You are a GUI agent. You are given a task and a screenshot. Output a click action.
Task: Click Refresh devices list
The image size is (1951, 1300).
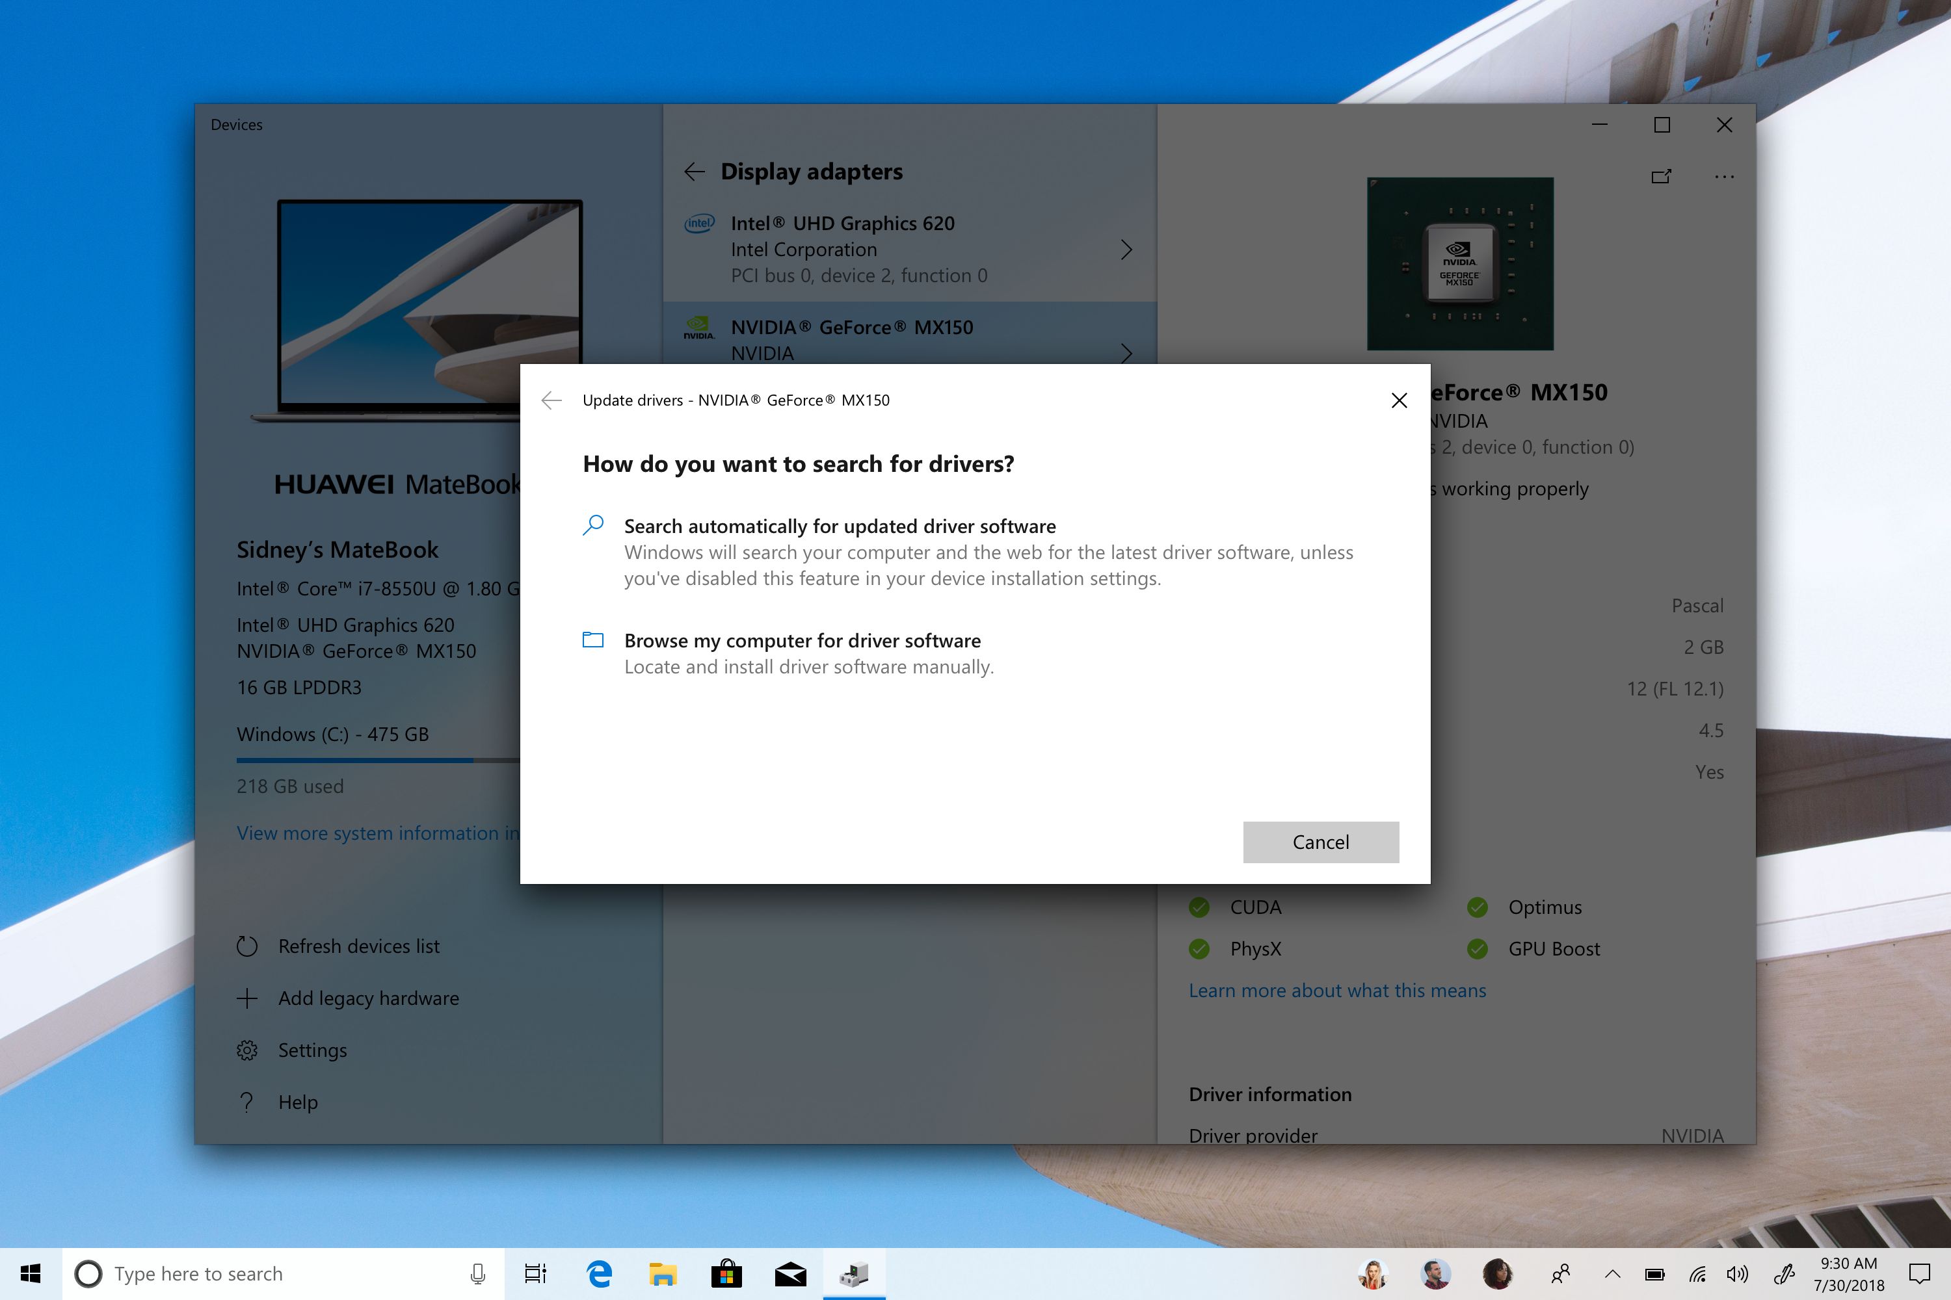pyautogui.click(x=358, y=946)
